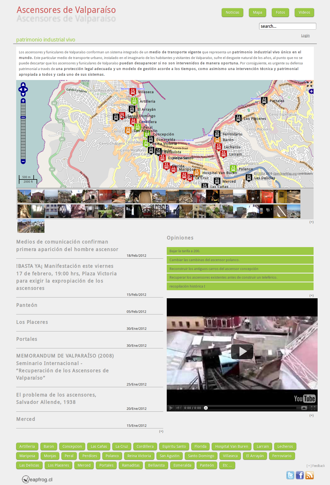This screenshot has height=485, width=330.
Task: Click the Twitter icon in footer
Action: point(290,475)
